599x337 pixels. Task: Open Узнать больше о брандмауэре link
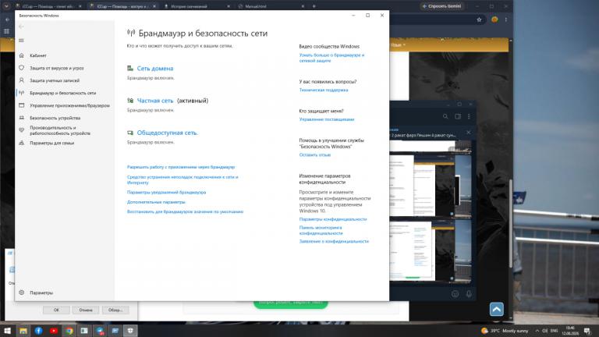pyautogui.click(x=331, y=58)
